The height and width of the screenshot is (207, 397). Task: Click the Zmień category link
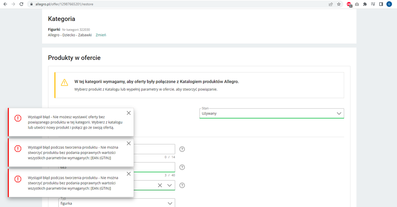click(x=101, y=35)
